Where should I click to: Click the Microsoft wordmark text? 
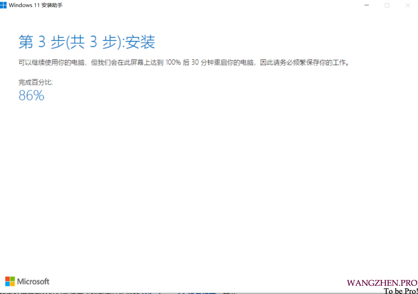click(x=33, y=281)
